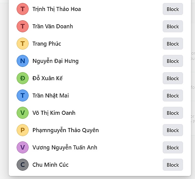Block Chu Minh Cúc
This screenshot has width=195, height=179.
pos(173,165)
